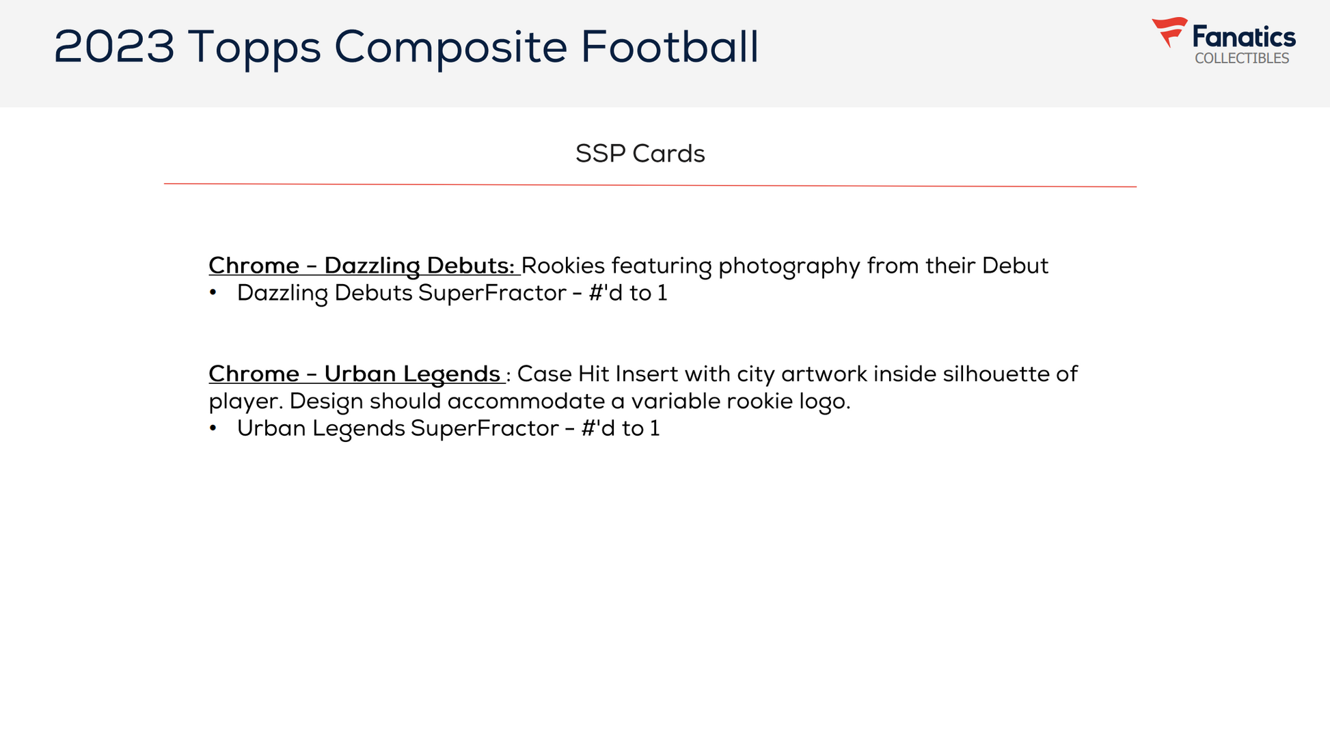The image size is (1330, 752).
Task: Click the word 'Football' in the title
Action: pos(669,47)
